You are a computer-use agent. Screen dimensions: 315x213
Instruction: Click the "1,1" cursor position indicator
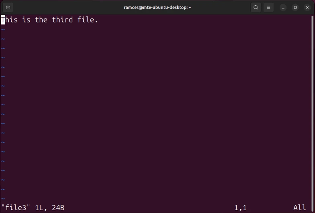click(x=240, y=207)
